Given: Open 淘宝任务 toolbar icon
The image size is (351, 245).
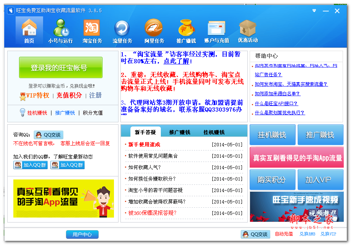Looking at the screenshot, I should coord(92,30).
